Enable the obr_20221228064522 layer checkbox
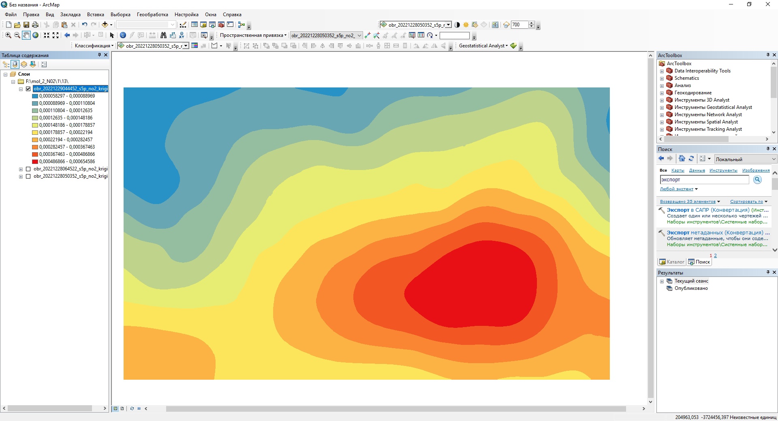The width and height of the screenshot is (778, 421). pos(28,169)
